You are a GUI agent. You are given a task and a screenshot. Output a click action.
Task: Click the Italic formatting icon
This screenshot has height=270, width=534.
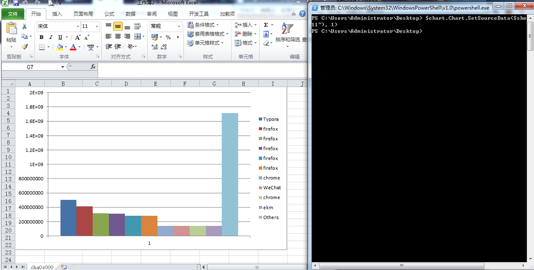[51, 37]
